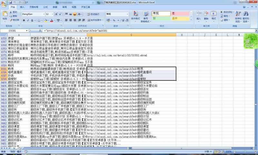Open the Fill (填充) dropdown
This screenshot has height=155, width=258.
click(x=225, y=16)
